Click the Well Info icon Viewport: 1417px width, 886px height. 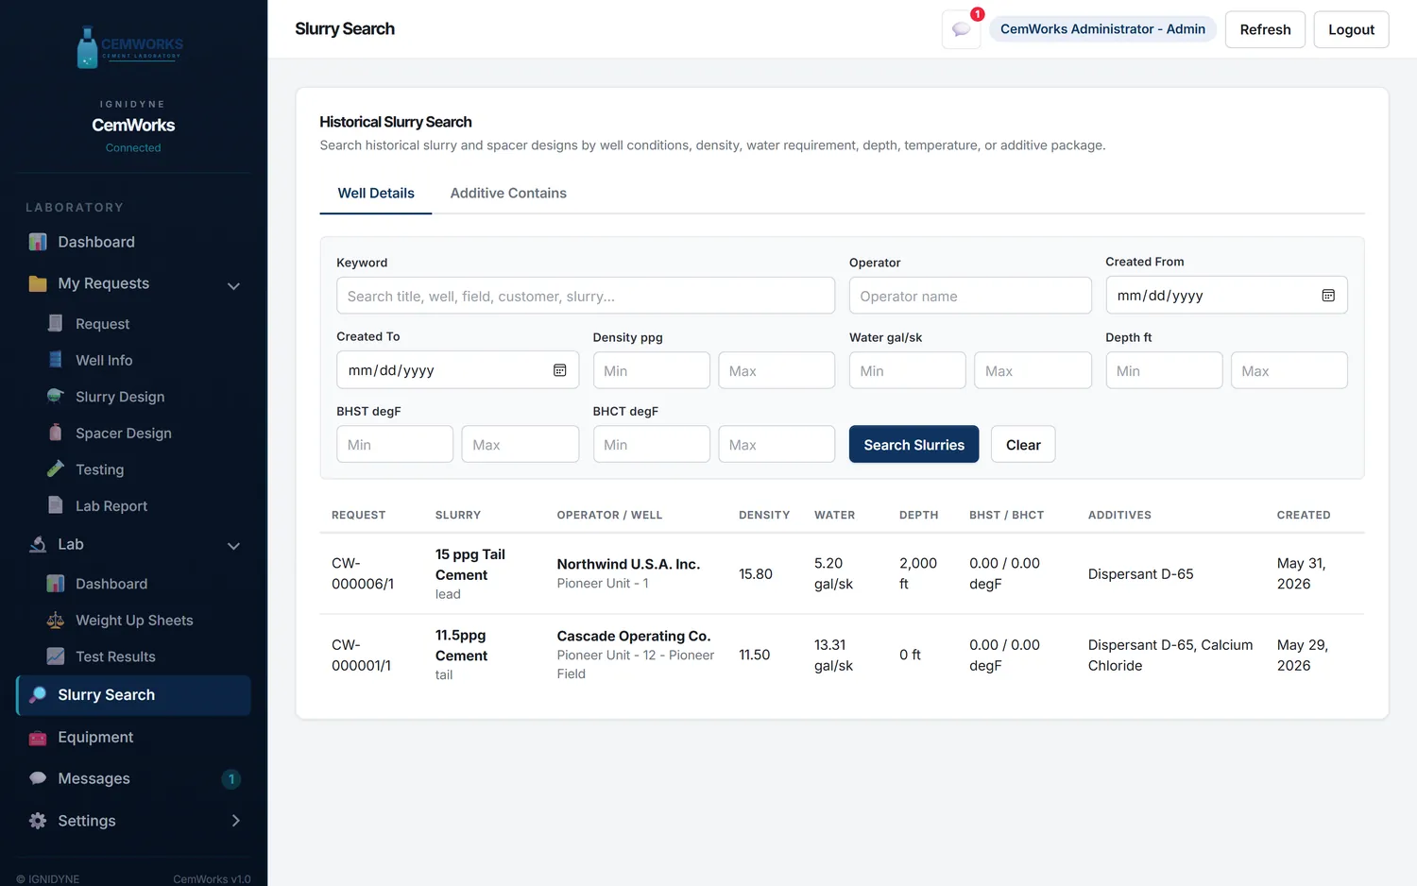[x=56, y=360]
